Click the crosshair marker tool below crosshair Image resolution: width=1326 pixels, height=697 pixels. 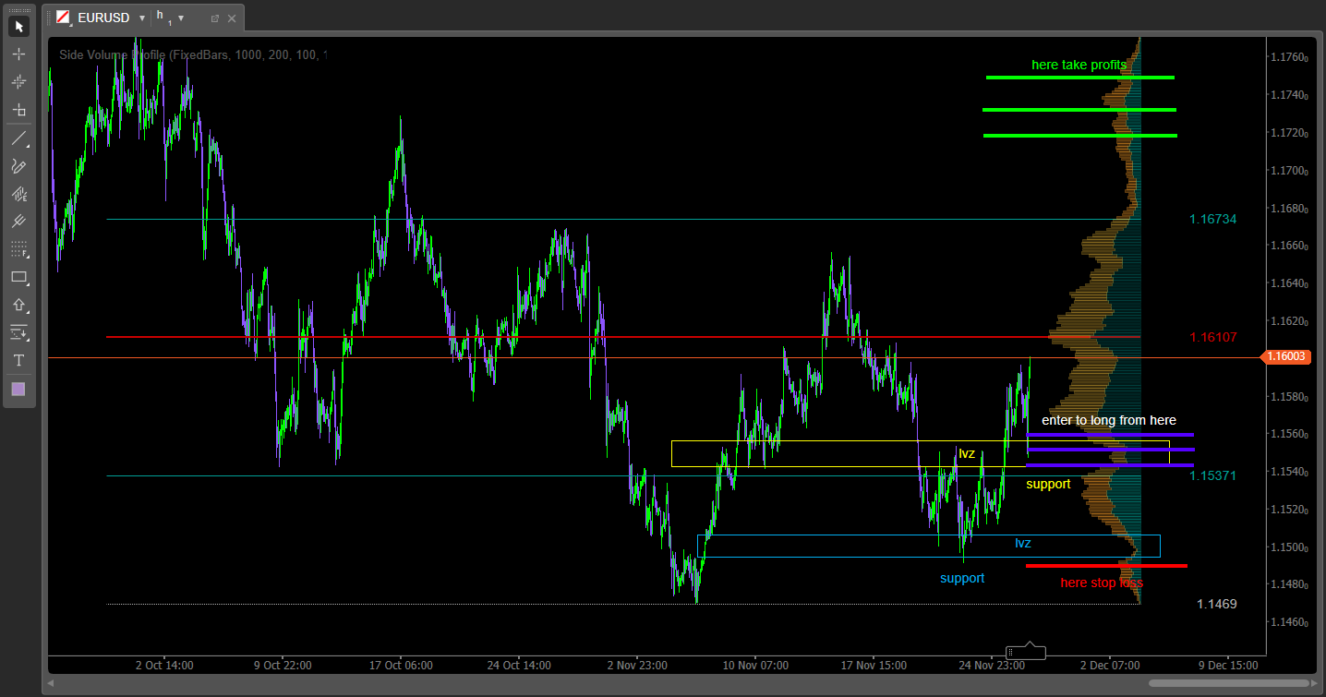coord(18,82)
